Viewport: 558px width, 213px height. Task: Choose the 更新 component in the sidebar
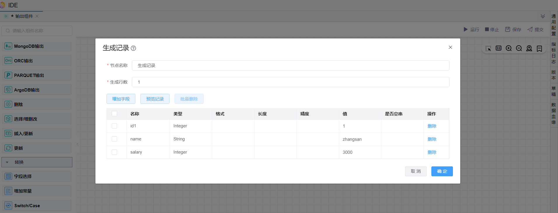pos(37,148)
